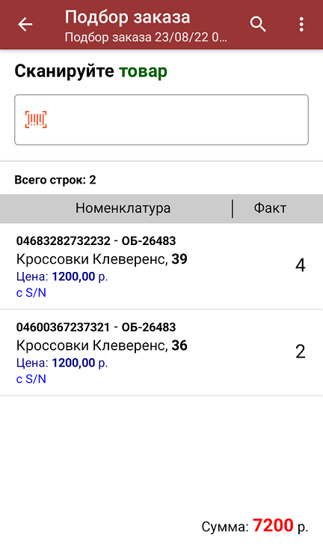Open the Кроссовки Клеверенс, 39 row
Viewport: 323px width, 553px height.
pyautogui.click(x=161, y=267)
